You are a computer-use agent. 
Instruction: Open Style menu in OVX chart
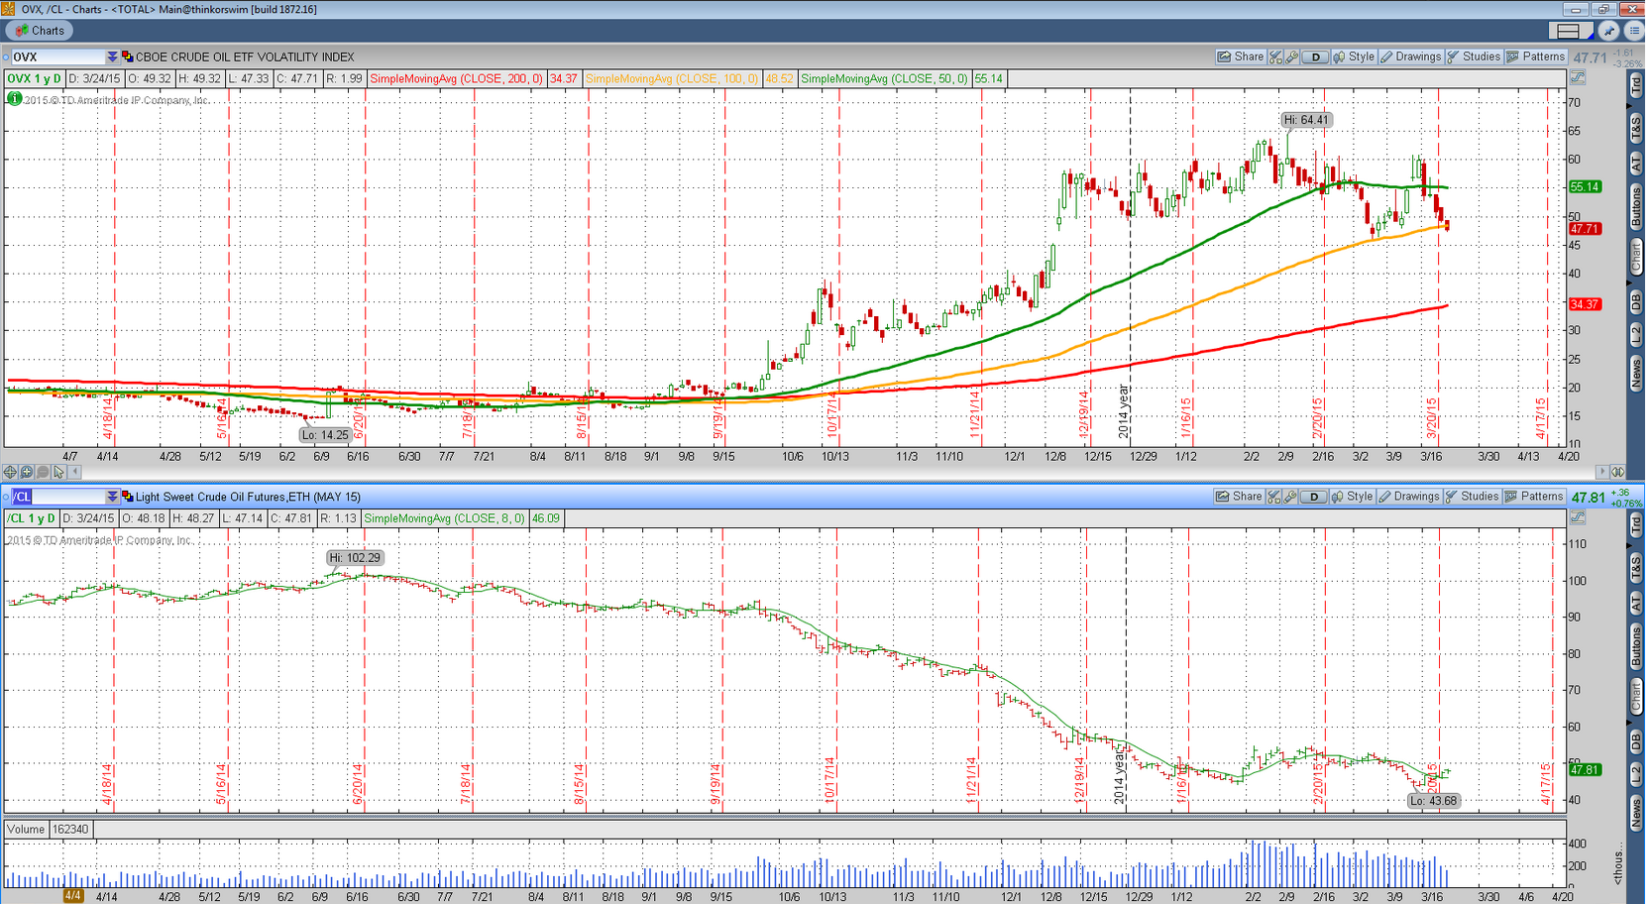[1354, 56]
